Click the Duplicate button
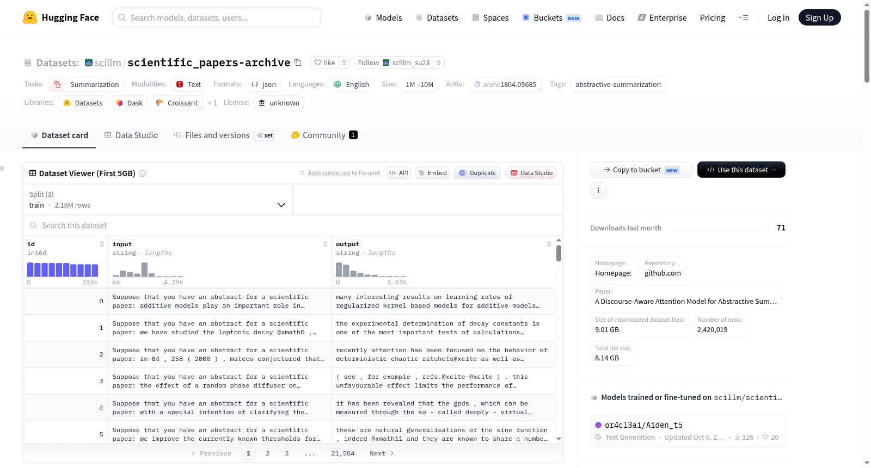This screenshot has width=871, height=468. coord(477,173)
